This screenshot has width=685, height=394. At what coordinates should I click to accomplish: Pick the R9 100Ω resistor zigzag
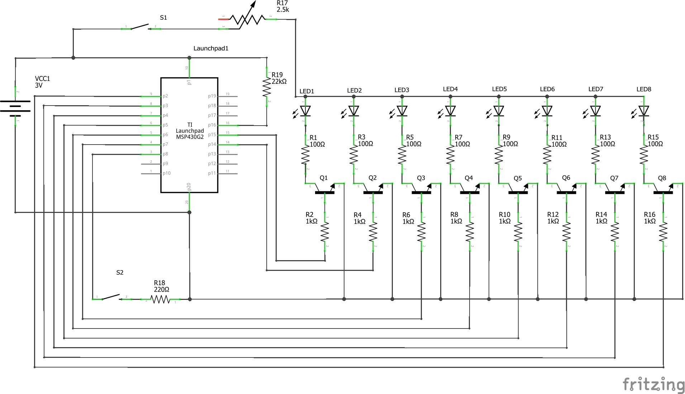pos(499,155)
